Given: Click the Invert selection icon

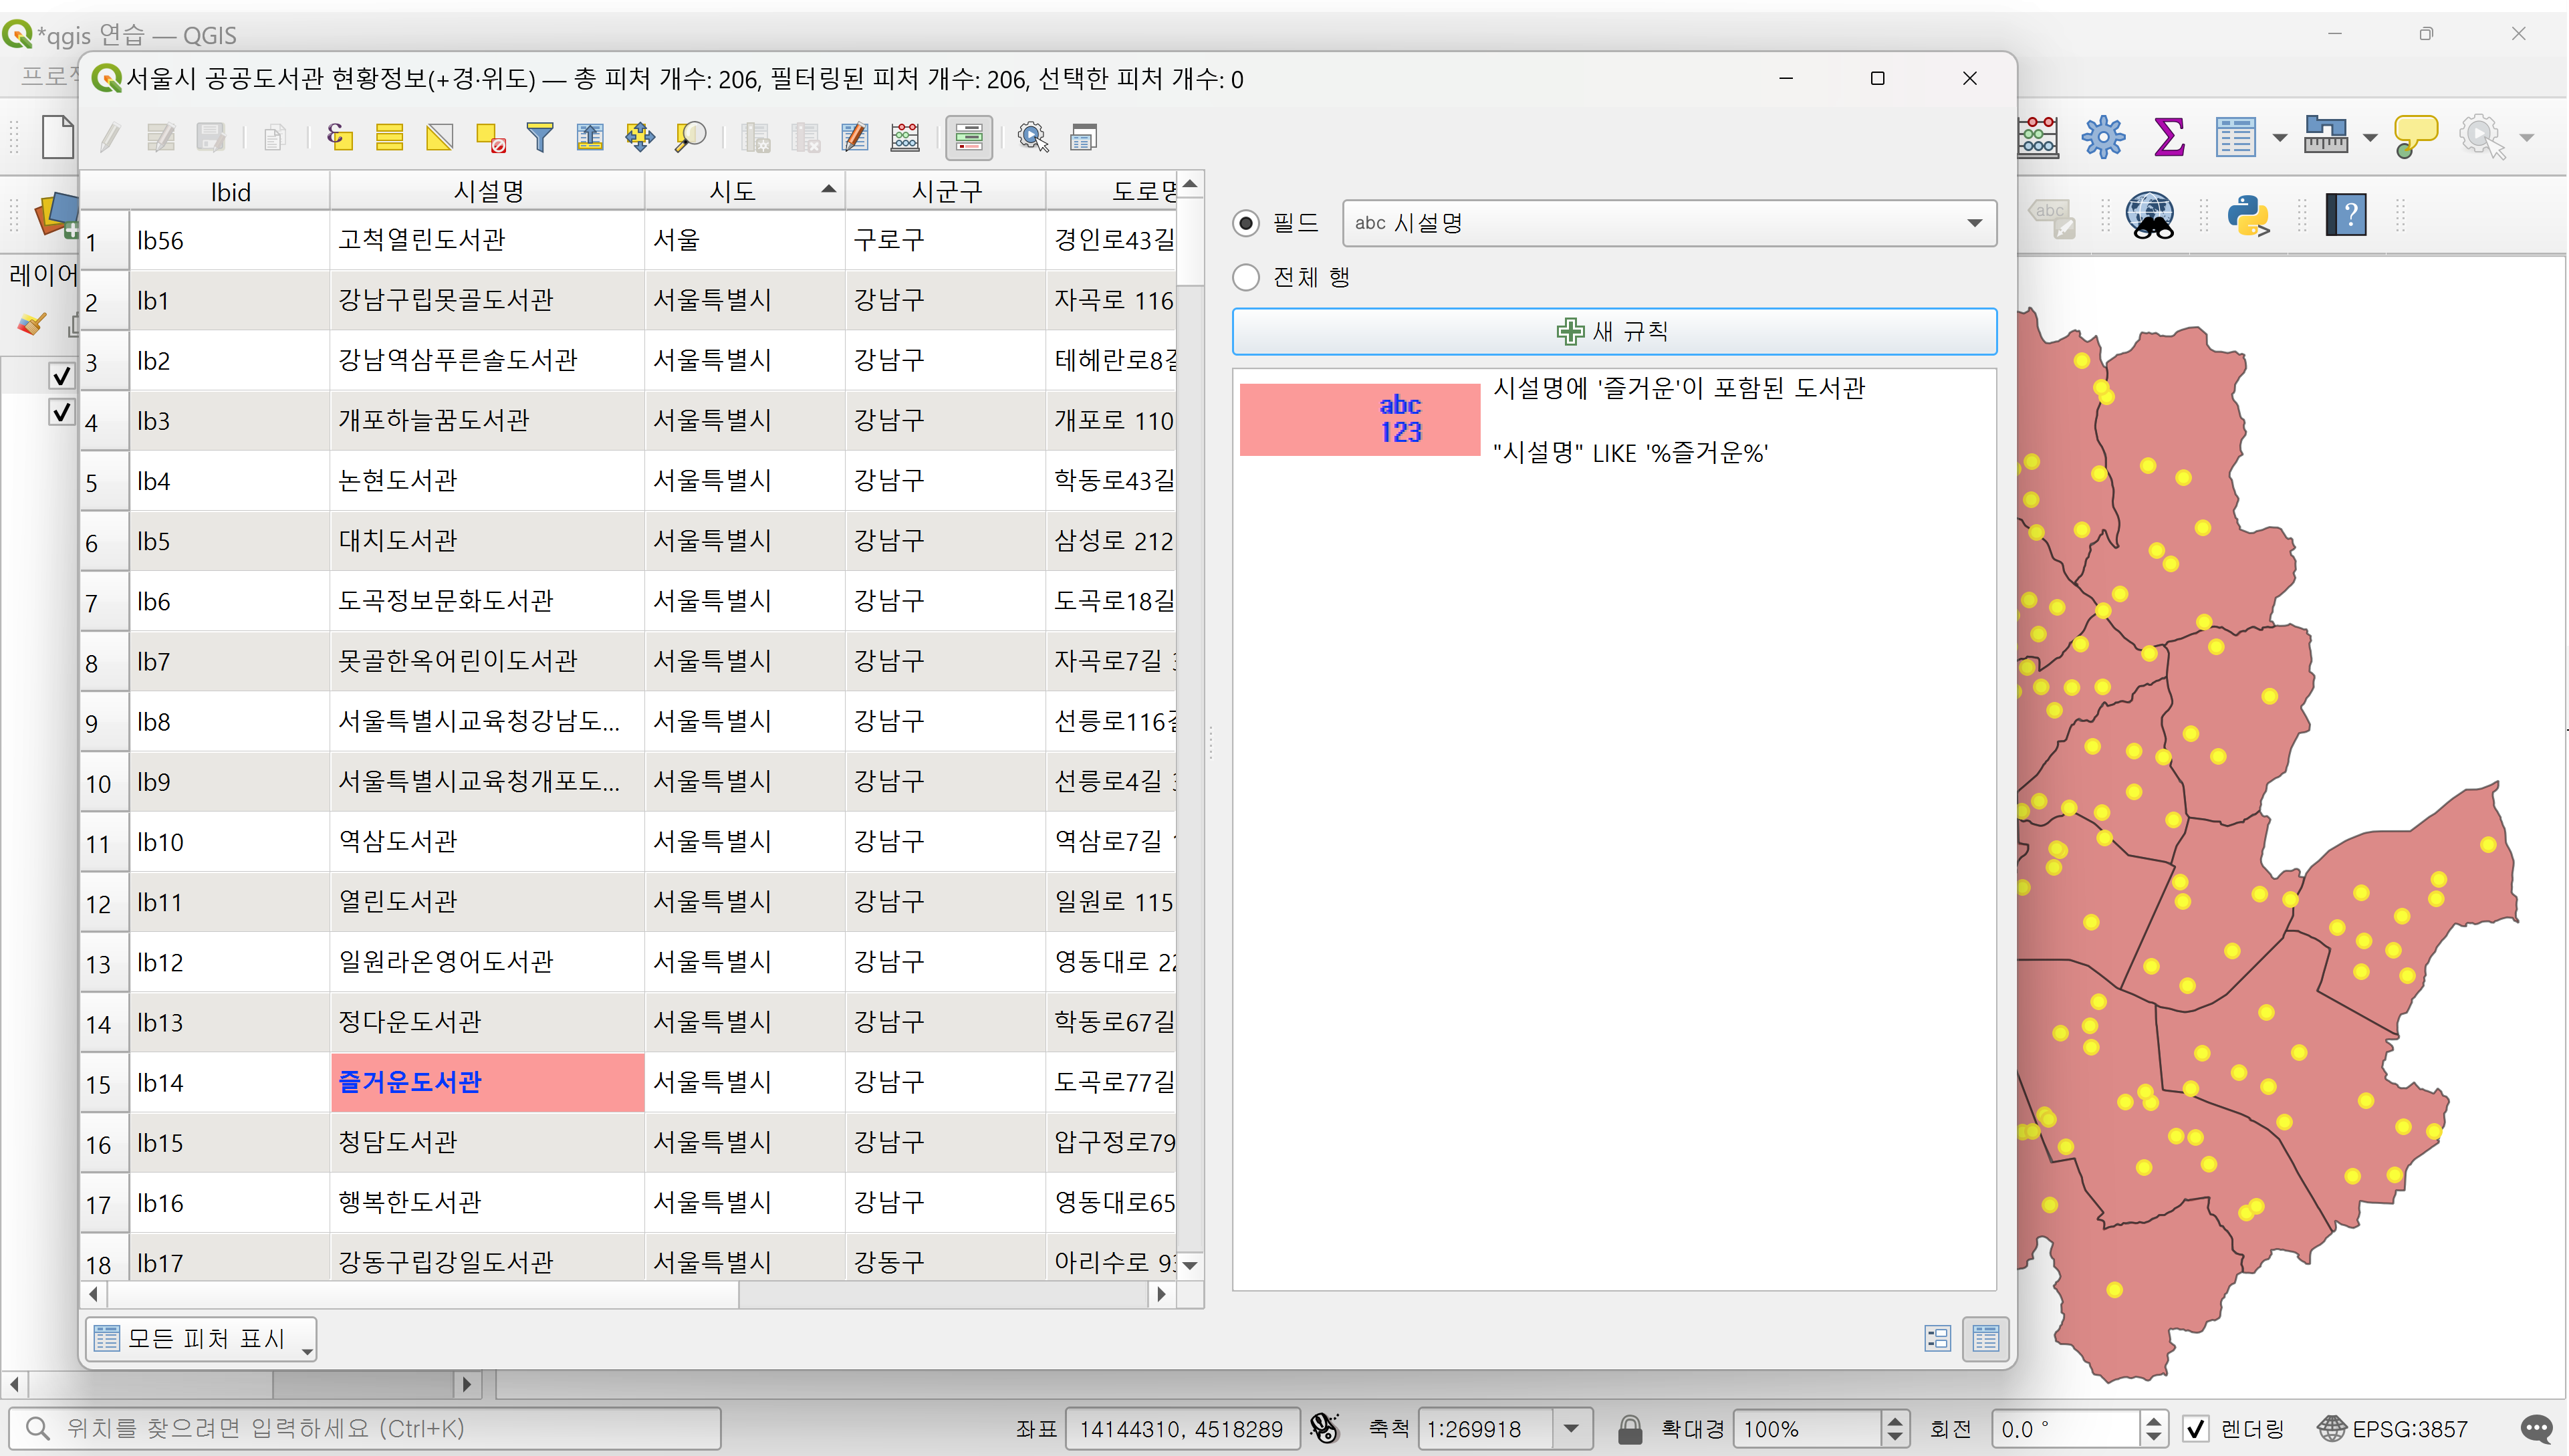Looking at the screenshot, I should 439,137.
